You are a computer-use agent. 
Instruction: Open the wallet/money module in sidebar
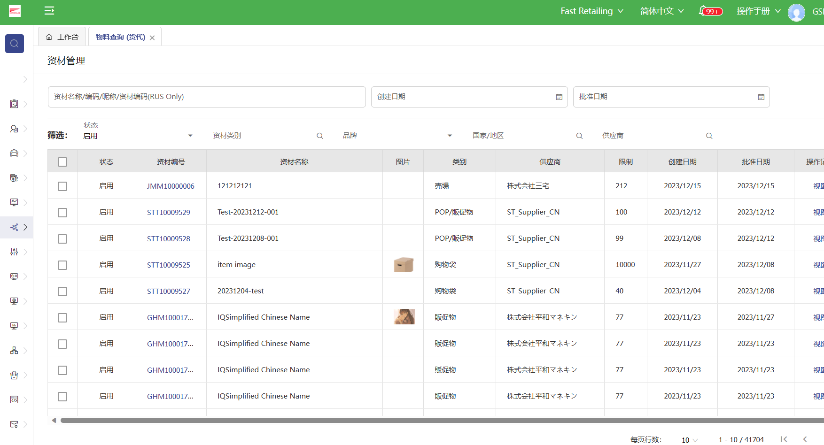pyautogui.click(x=14, y=178)
